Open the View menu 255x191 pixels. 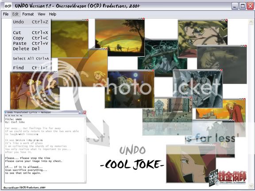pyautogui.click(x=42, y=14)
